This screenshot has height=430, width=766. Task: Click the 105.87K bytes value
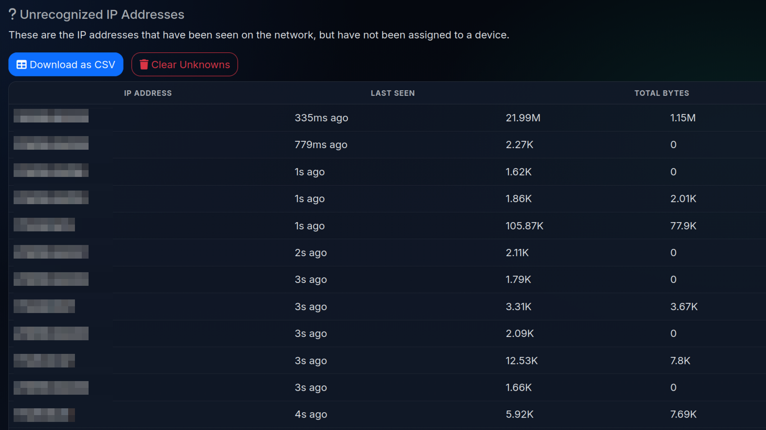pyautogui.click(x=524, y=226)
